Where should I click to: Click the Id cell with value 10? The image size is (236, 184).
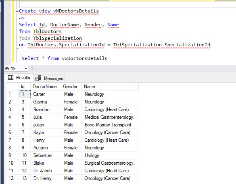coord(25,155)
